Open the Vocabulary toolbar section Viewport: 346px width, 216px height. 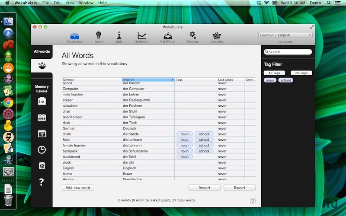point(74,38)
